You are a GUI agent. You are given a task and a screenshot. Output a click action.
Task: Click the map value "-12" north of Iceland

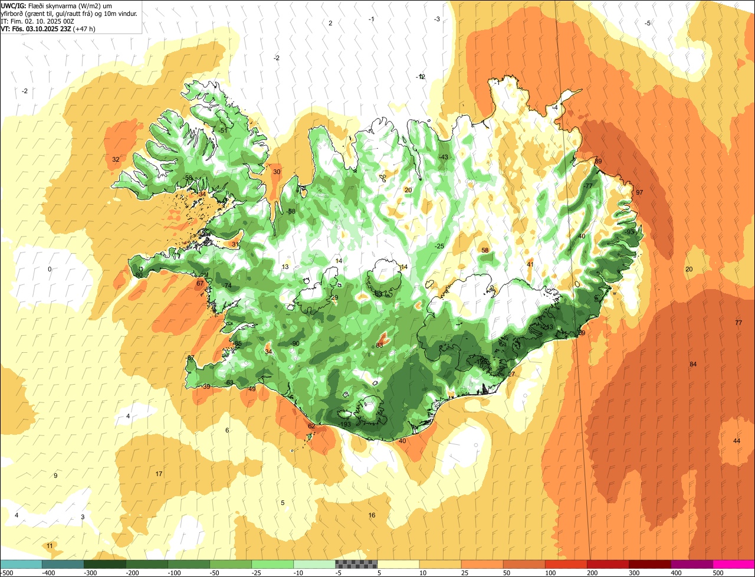421,77
